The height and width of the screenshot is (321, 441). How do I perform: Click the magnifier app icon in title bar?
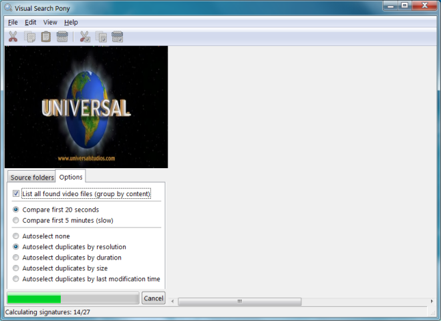point(9,8)
